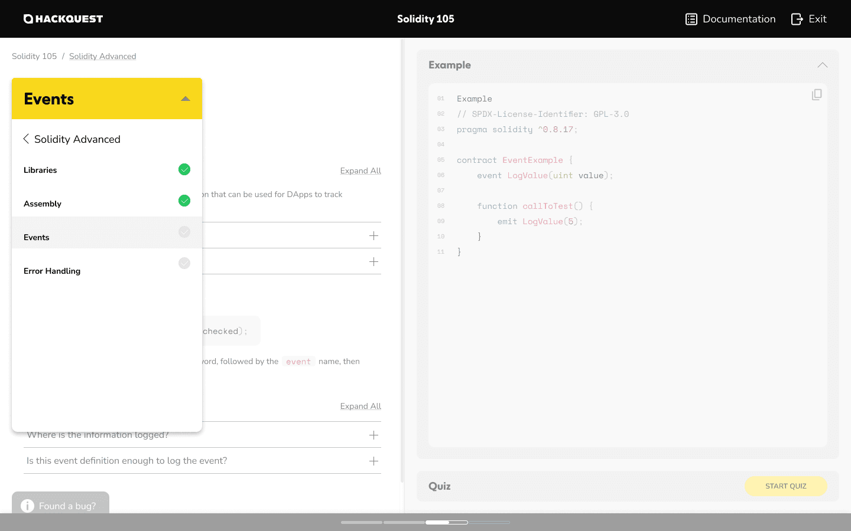Click the info icon in Found a bug
This screenshot has width=851, height=531.
(27, 506)
